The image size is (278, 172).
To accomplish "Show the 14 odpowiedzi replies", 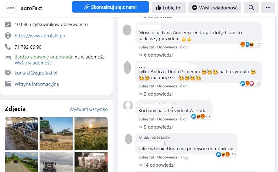I will tap(157, 165).
